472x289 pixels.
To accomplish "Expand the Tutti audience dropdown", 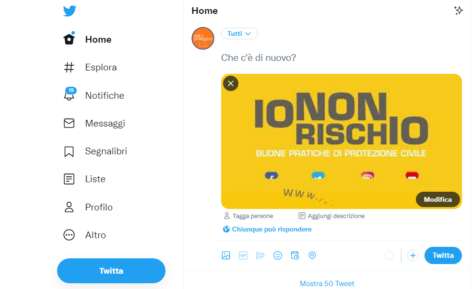I will pos(239,34).
